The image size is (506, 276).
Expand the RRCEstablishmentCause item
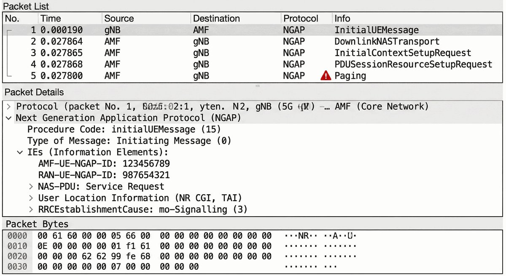[x=31, y=209]
